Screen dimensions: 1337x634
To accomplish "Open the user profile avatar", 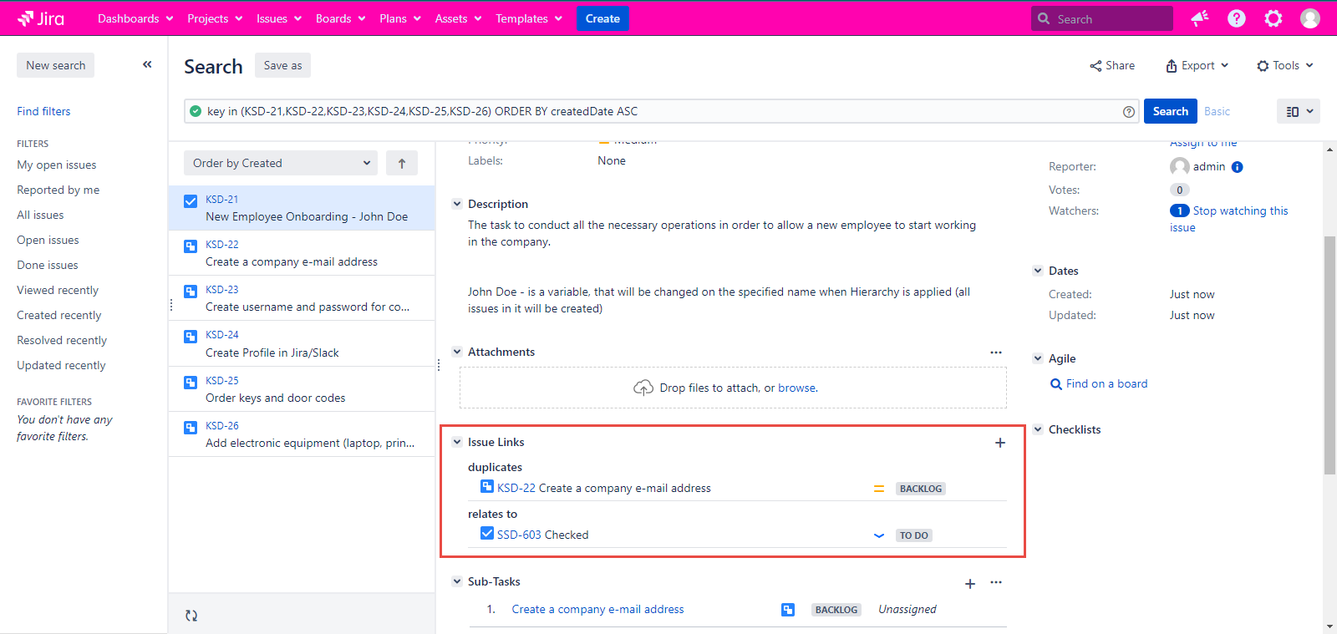I will tap(1310, 18).
